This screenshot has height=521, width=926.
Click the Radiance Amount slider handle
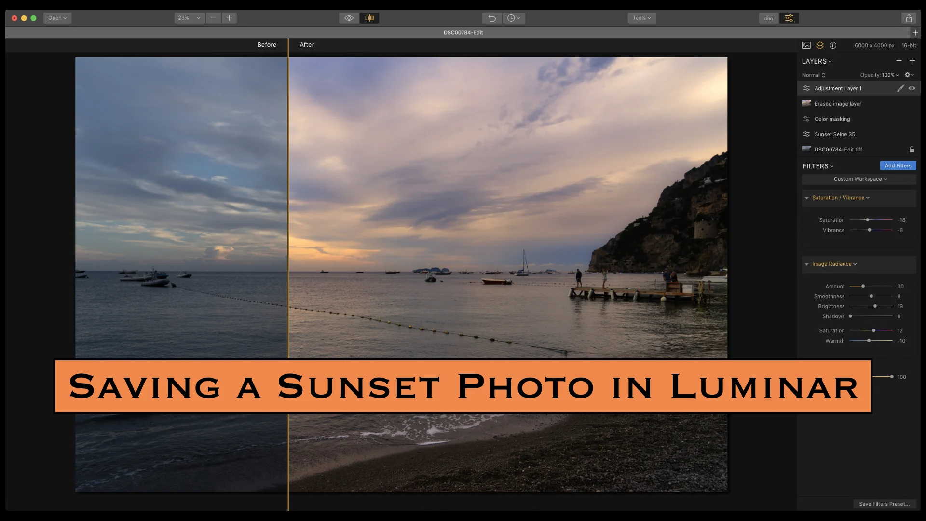863,286
